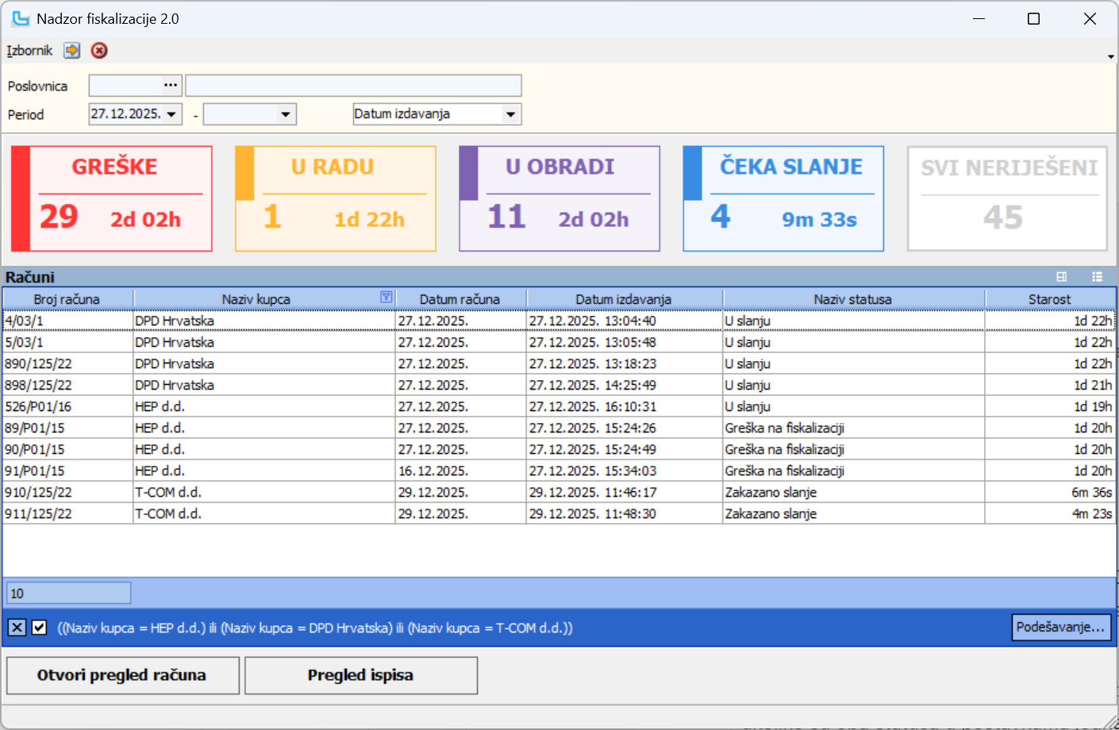The height and width of the screenshot is (730, 1119).
Task: Click the grid layout icon in Računi header
Action: (1062, 277)
